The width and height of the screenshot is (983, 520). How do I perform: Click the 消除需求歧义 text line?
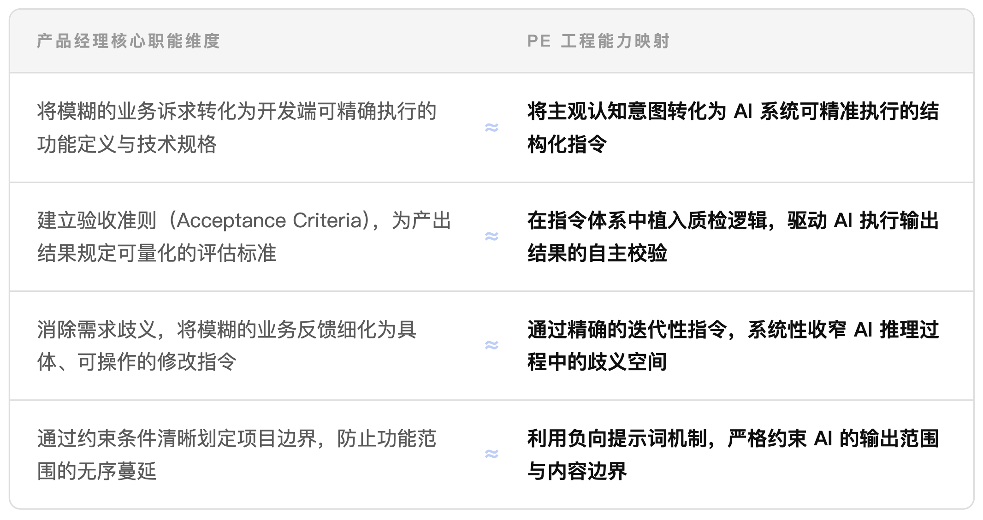point(227,330)
